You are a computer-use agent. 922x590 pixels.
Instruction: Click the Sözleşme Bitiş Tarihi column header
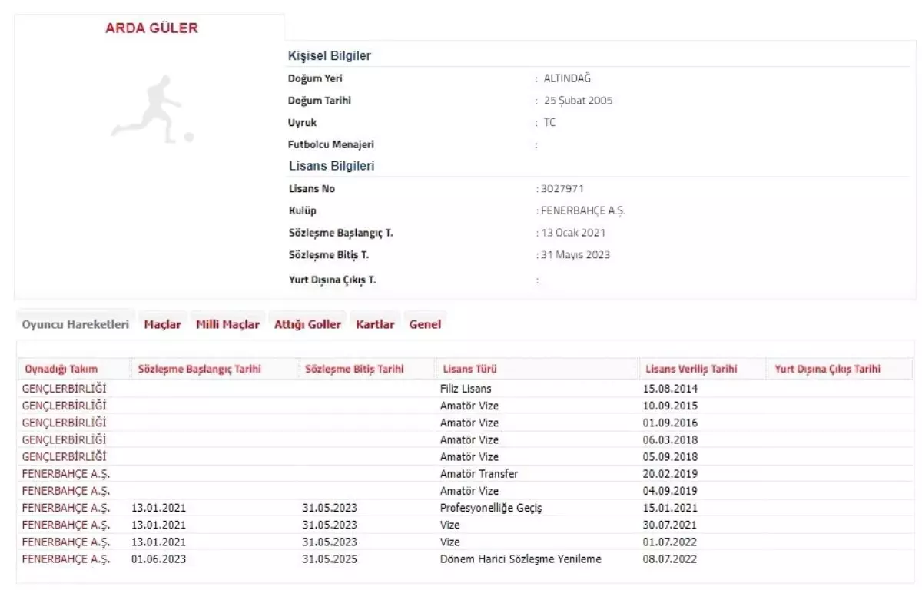click(x=353, y=369)
